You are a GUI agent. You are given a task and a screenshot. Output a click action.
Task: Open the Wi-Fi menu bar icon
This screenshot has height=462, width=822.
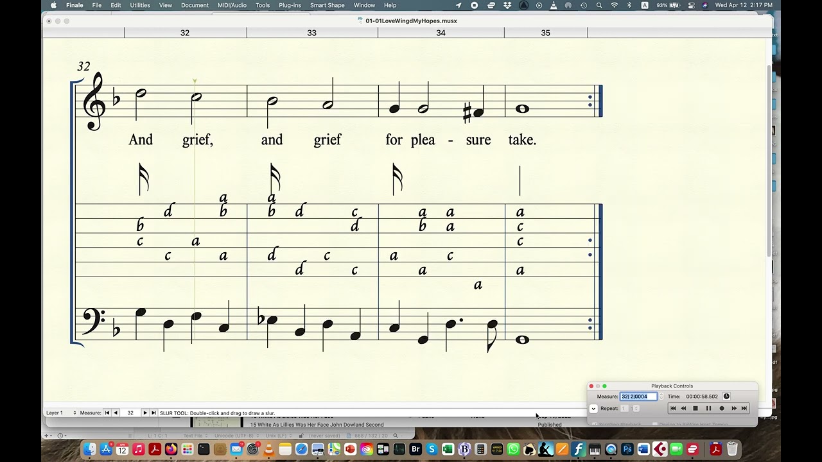[x=615, y=5]
